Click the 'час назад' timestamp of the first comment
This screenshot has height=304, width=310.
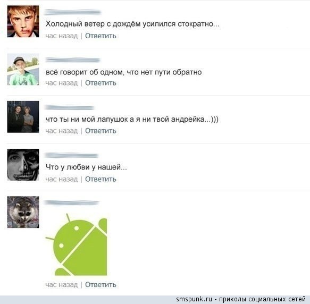click(x=62, y=36)
